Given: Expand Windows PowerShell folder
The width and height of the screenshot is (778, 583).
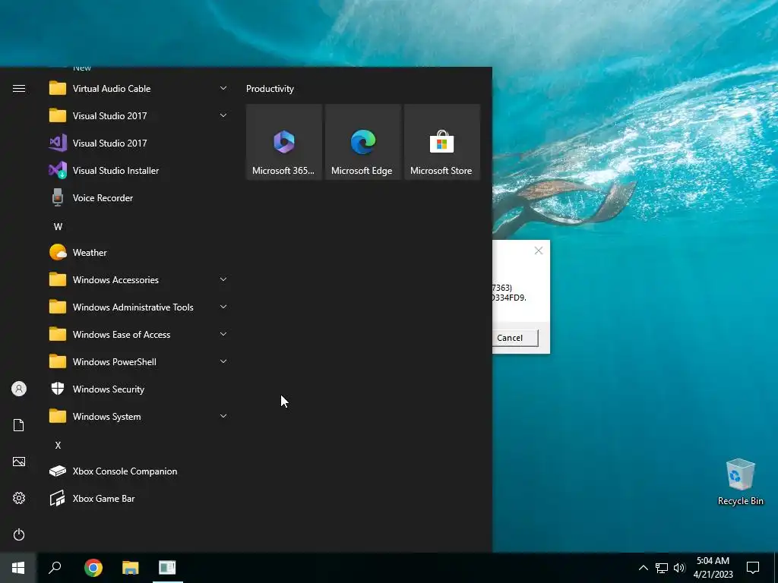Looking at the screenshot, I should coord(139,362).
